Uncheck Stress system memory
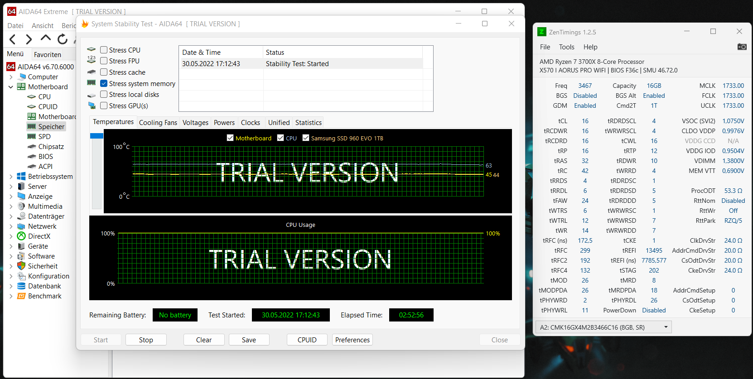This screenshot has width=753, height=379. pyautogui.click(x=104, y=83)
